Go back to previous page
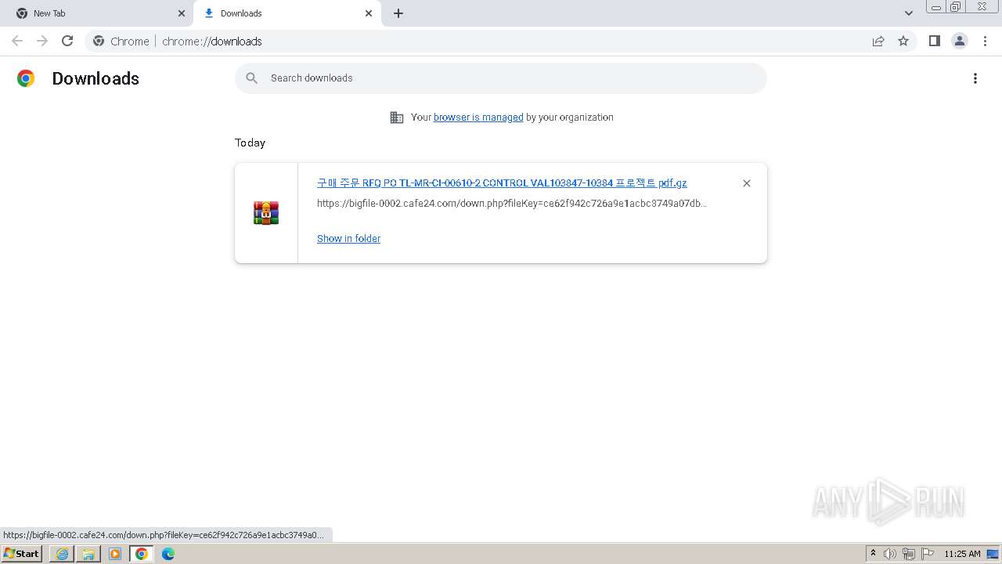The height and width of the screenshot is (564, 1002). tap(17, 41)
